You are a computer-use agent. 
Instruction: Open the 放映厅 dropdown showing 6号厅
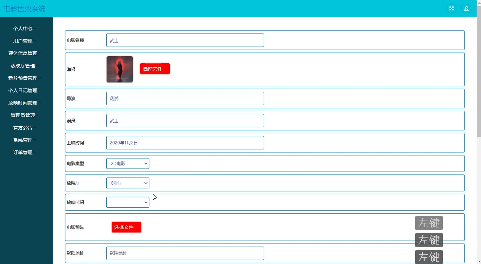(x=128, y=183)
